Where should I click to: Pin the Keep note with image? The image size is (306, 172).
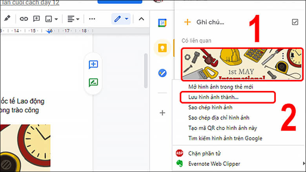click(292, 56)
